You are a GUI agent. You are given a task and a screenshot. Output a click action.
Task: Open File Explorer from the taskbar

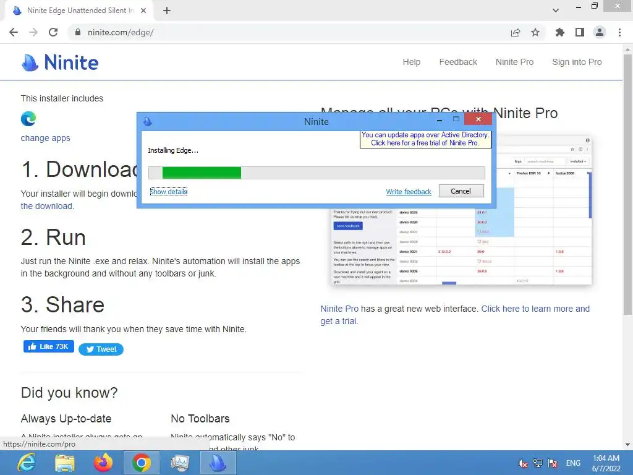point(64,463)
